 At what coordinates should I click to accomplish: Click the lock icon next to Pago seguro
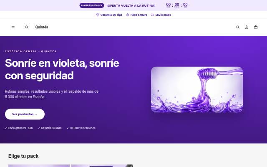(x=128, y=15)
